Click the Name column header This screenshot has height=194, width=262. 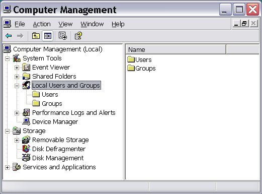tap(176, 49)
